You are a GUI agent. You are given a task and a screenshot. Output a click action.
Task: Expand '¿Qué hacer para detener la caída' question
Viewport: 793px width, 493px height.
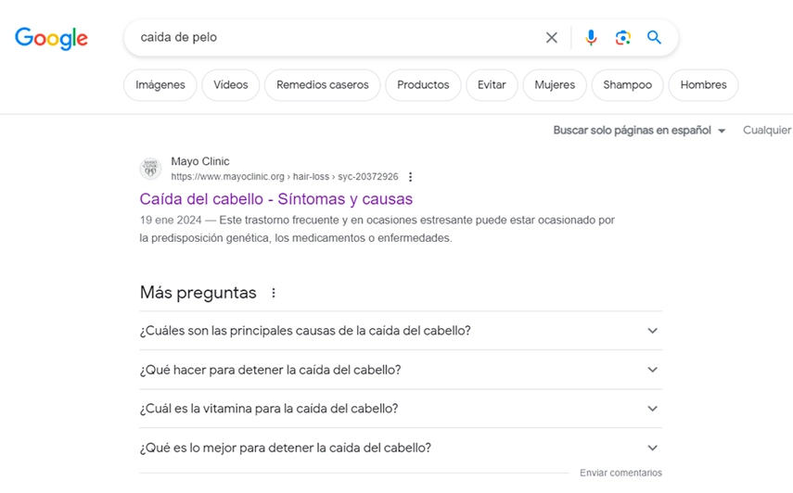401,370
